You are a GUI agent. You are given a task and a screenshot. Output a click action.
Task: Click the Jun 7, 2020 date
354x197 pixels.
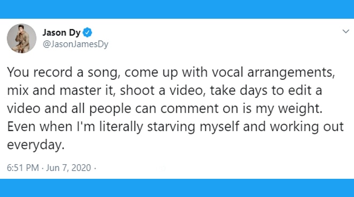tap(69, 168)
